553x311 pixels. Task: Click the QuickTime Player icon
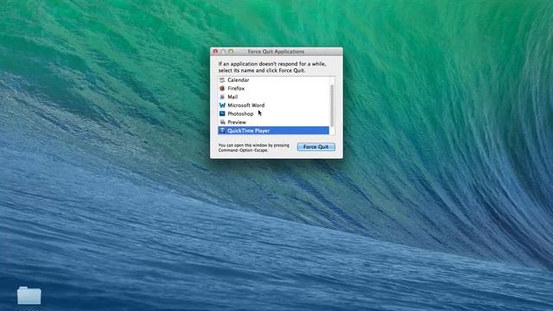[222, 130]
